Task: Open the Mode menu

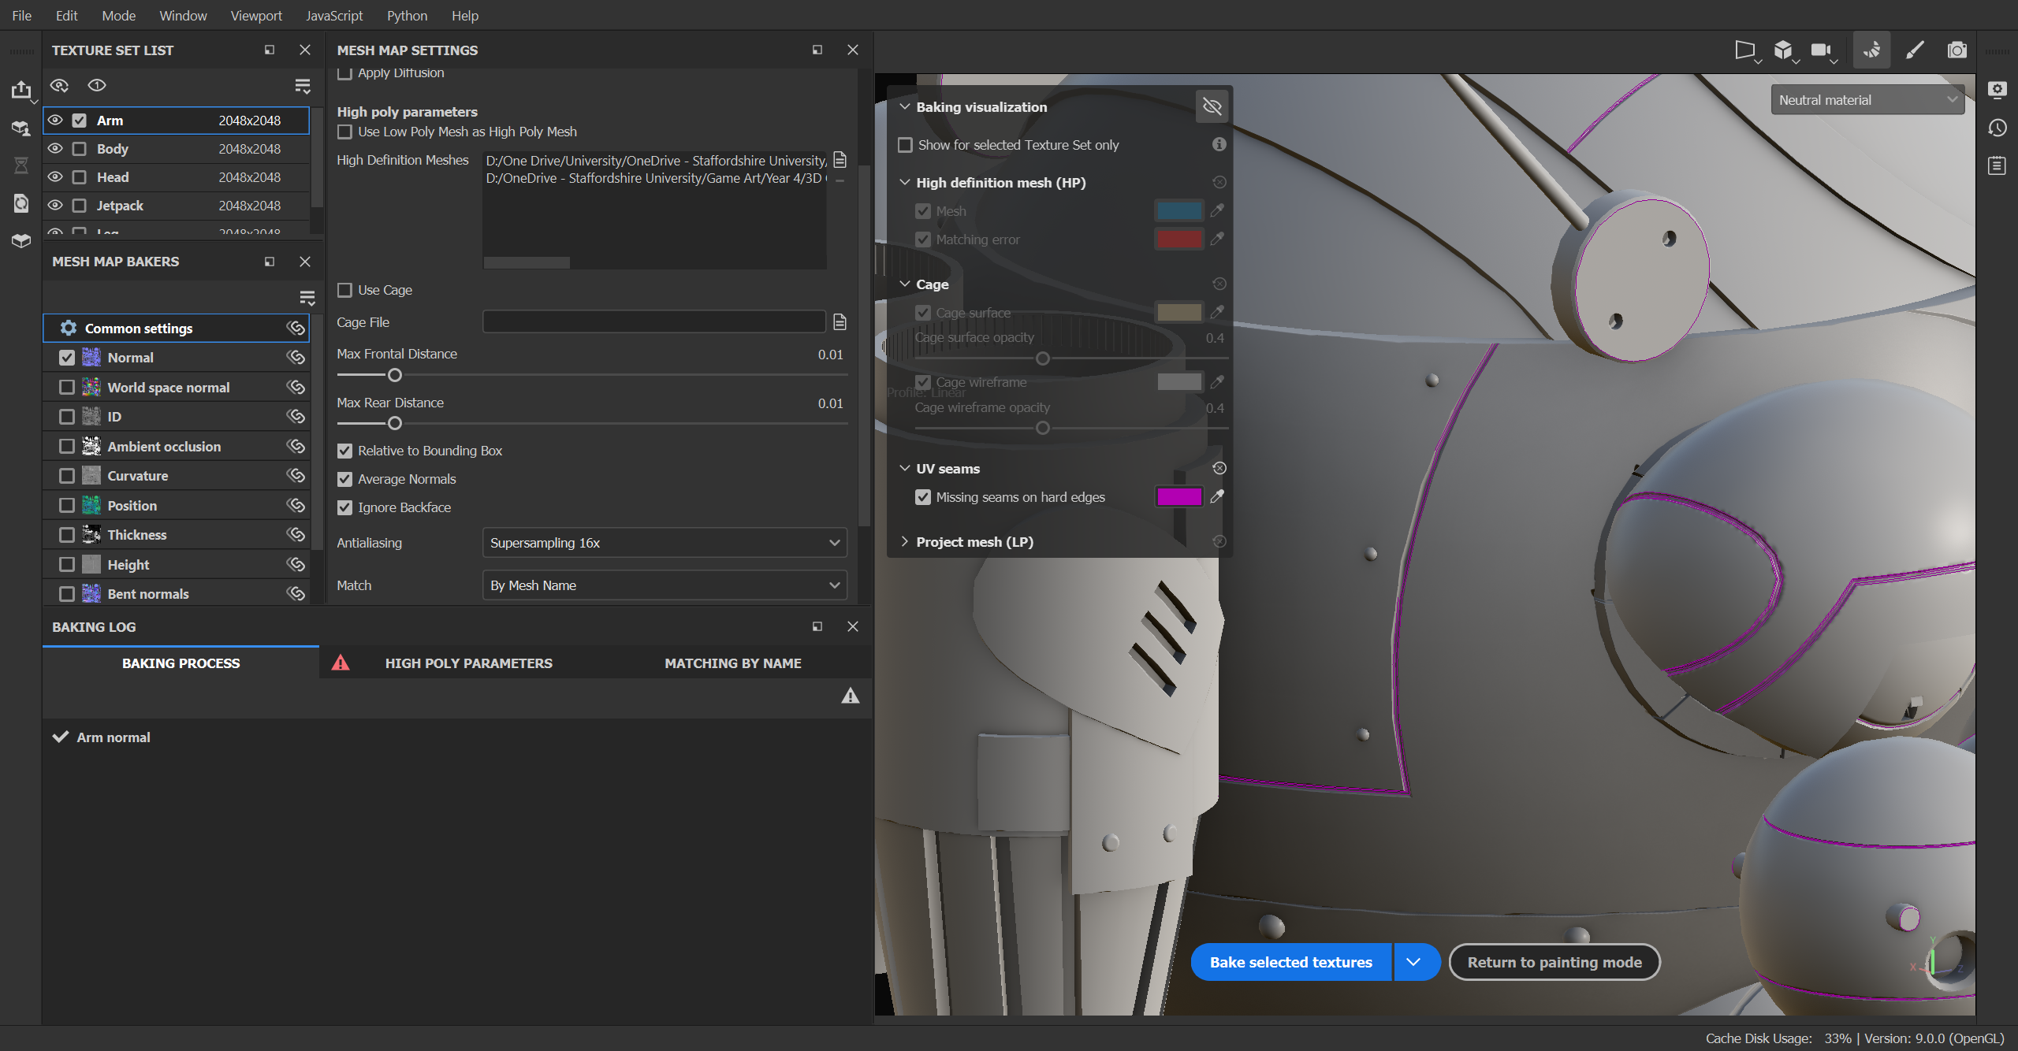Action: [118, 15]
